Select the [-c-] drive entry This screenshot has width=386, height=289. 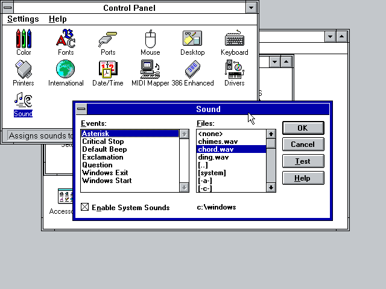(232, 188)
